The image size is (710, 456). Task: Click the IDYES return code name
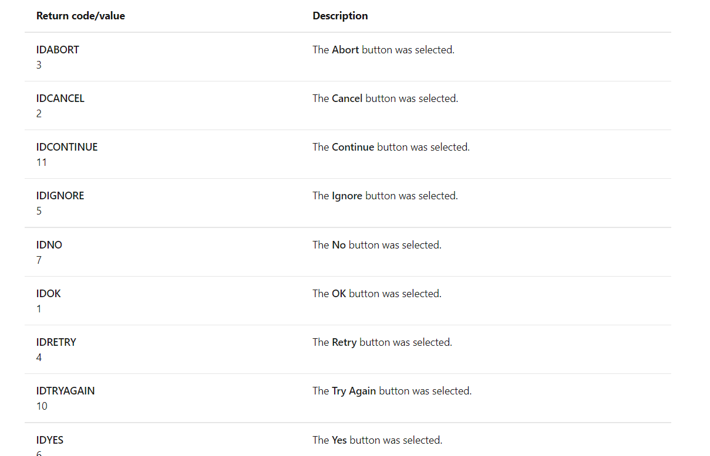50,440
